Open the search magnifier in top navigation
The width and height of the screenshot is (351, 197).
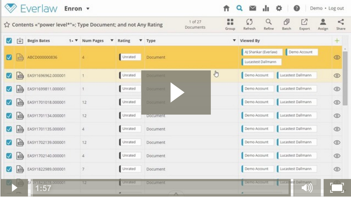tap(240, 8)
